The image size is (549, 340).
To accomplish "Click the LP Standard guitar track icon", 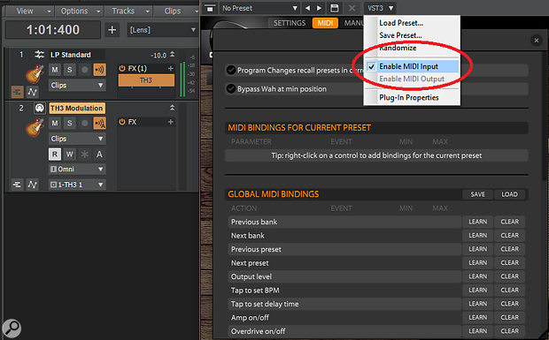I will point(35,74).
